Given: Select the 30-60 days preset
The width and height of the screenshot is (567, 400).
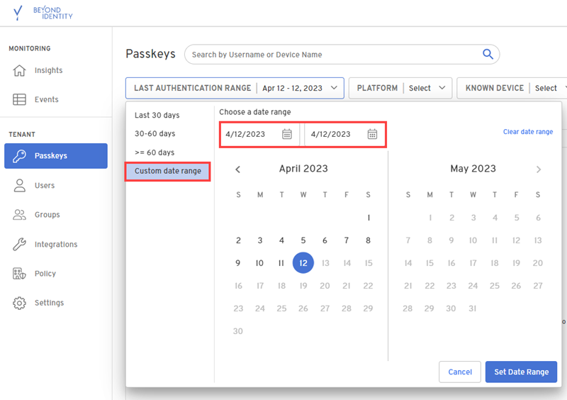Looking at the screenshot, I should pos(155,133).
